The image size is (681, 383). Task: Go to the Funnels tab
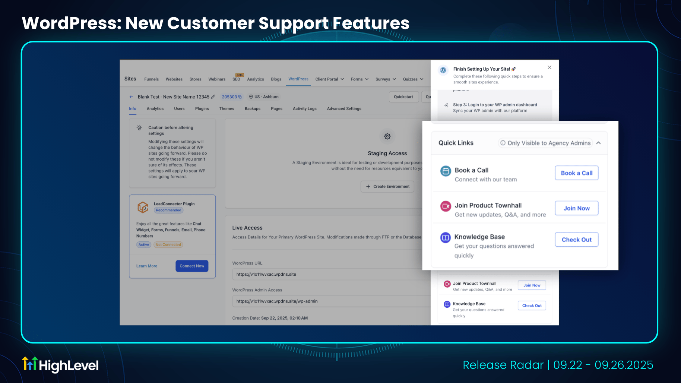tap(152, 79)
